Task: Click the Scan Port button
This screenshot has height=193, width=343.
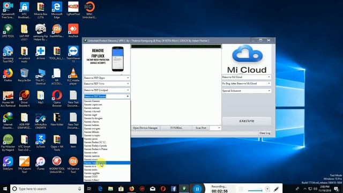Action: 201,128
